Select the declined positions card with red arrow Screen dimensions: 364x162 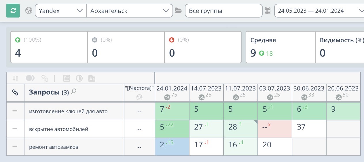tap(203, 47)
